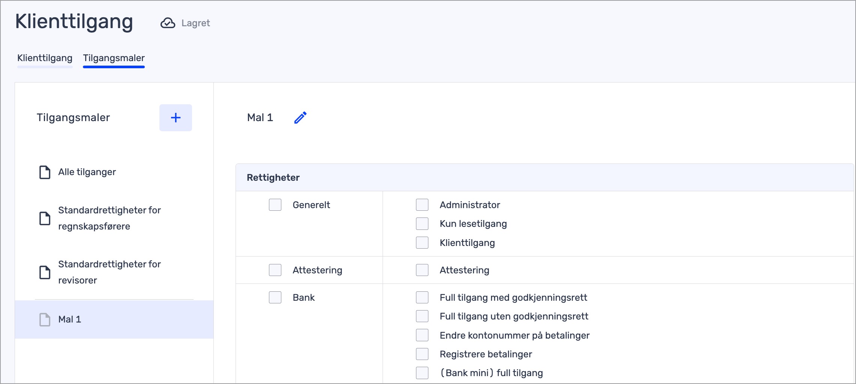Click the Klienttilgang page title
The width and height of the screenshot is (856, 384).
click(74, 22)
